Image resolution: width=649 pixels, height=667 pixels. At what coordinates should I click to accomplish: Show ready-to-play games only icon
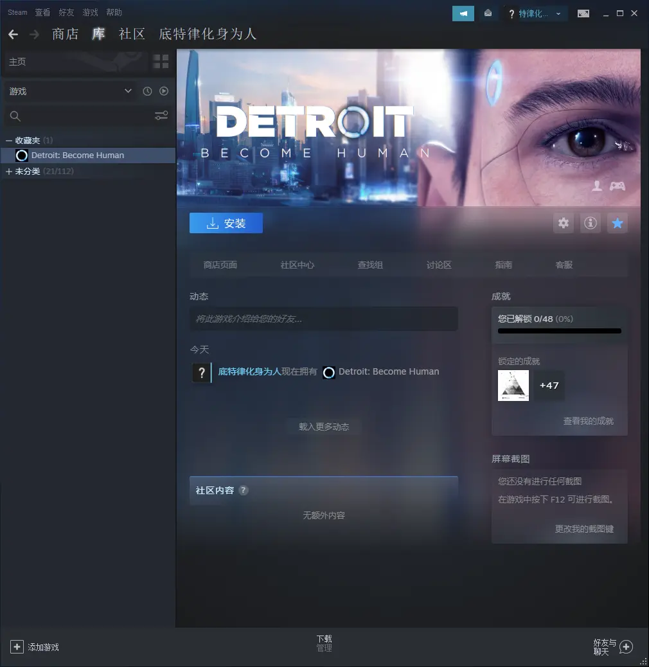(x=164, y=91)
